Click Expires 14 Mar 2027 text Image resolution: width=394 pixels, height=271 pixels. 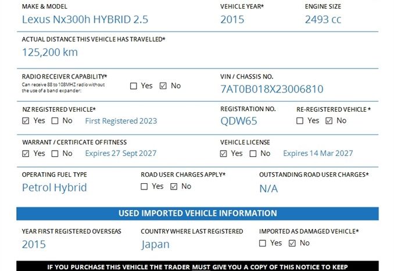click(318, 154)
